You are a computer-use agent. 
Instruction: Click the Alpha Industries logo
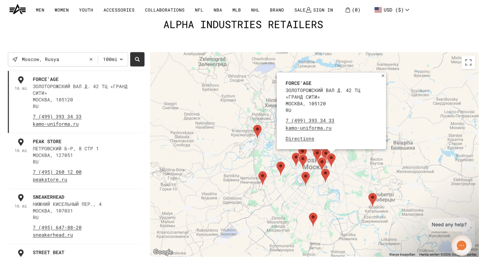pos(18,10)
